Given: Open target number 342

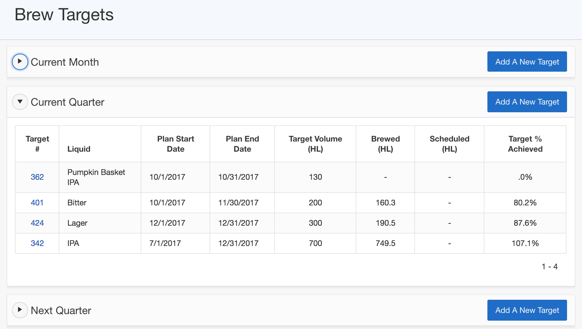Looking at the screenshot, I should click(x=37, y=243).
